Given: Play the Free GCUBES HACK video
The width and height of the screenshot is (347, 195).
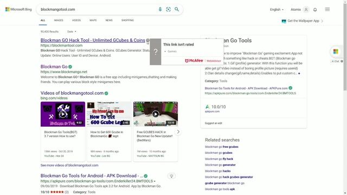Looking at the screenshot, I should pyautogui.click(x=156, y=114).
